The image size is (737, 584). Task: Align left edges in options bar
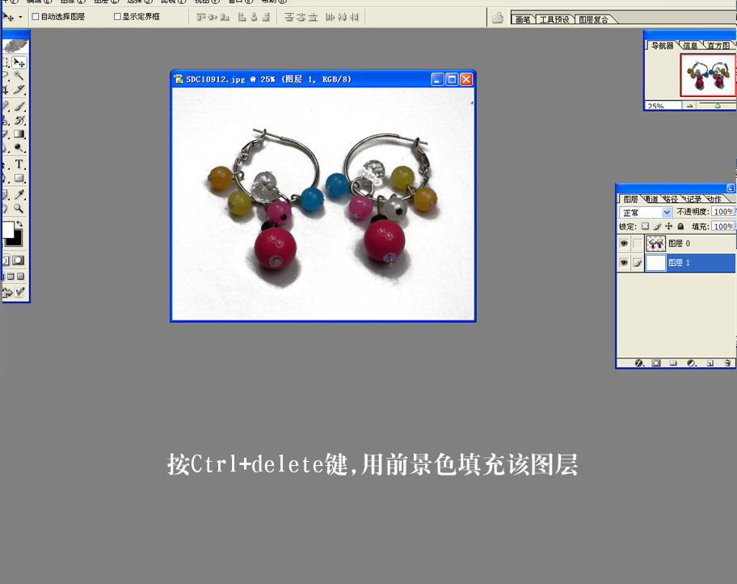[x=242, y=18]
